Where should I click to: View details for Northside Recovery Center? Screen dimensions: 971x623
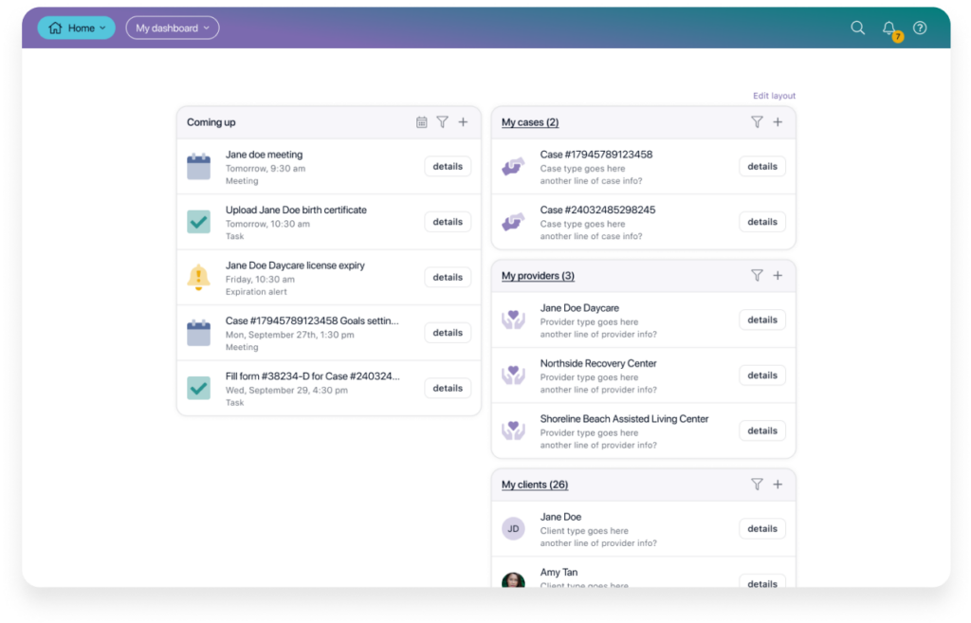coord(762,376)
